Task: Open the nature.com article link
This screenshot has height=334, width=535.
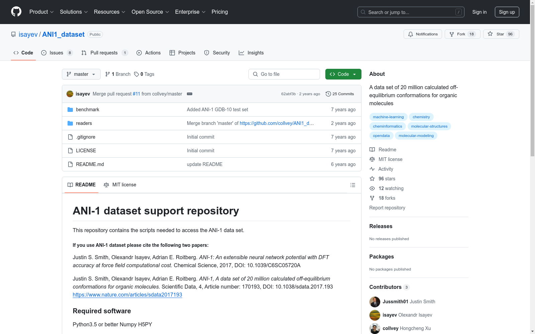Action: click(127, 295)
